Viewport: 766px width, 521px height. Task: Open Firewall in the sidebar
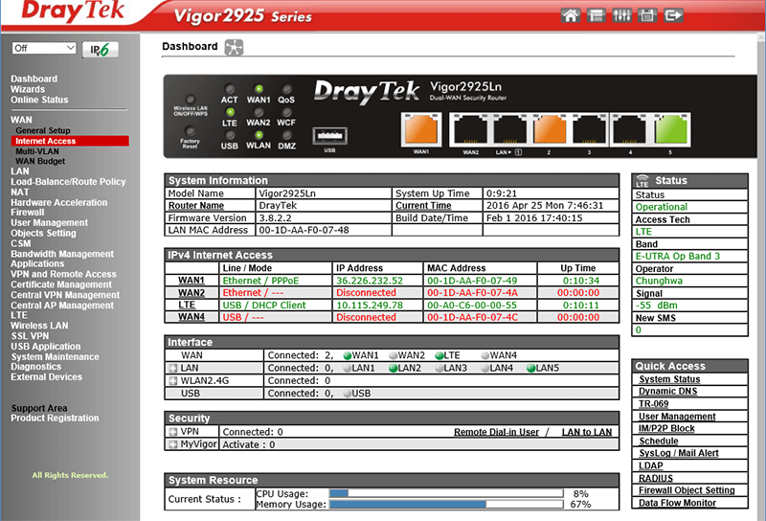tap(28, 212)
